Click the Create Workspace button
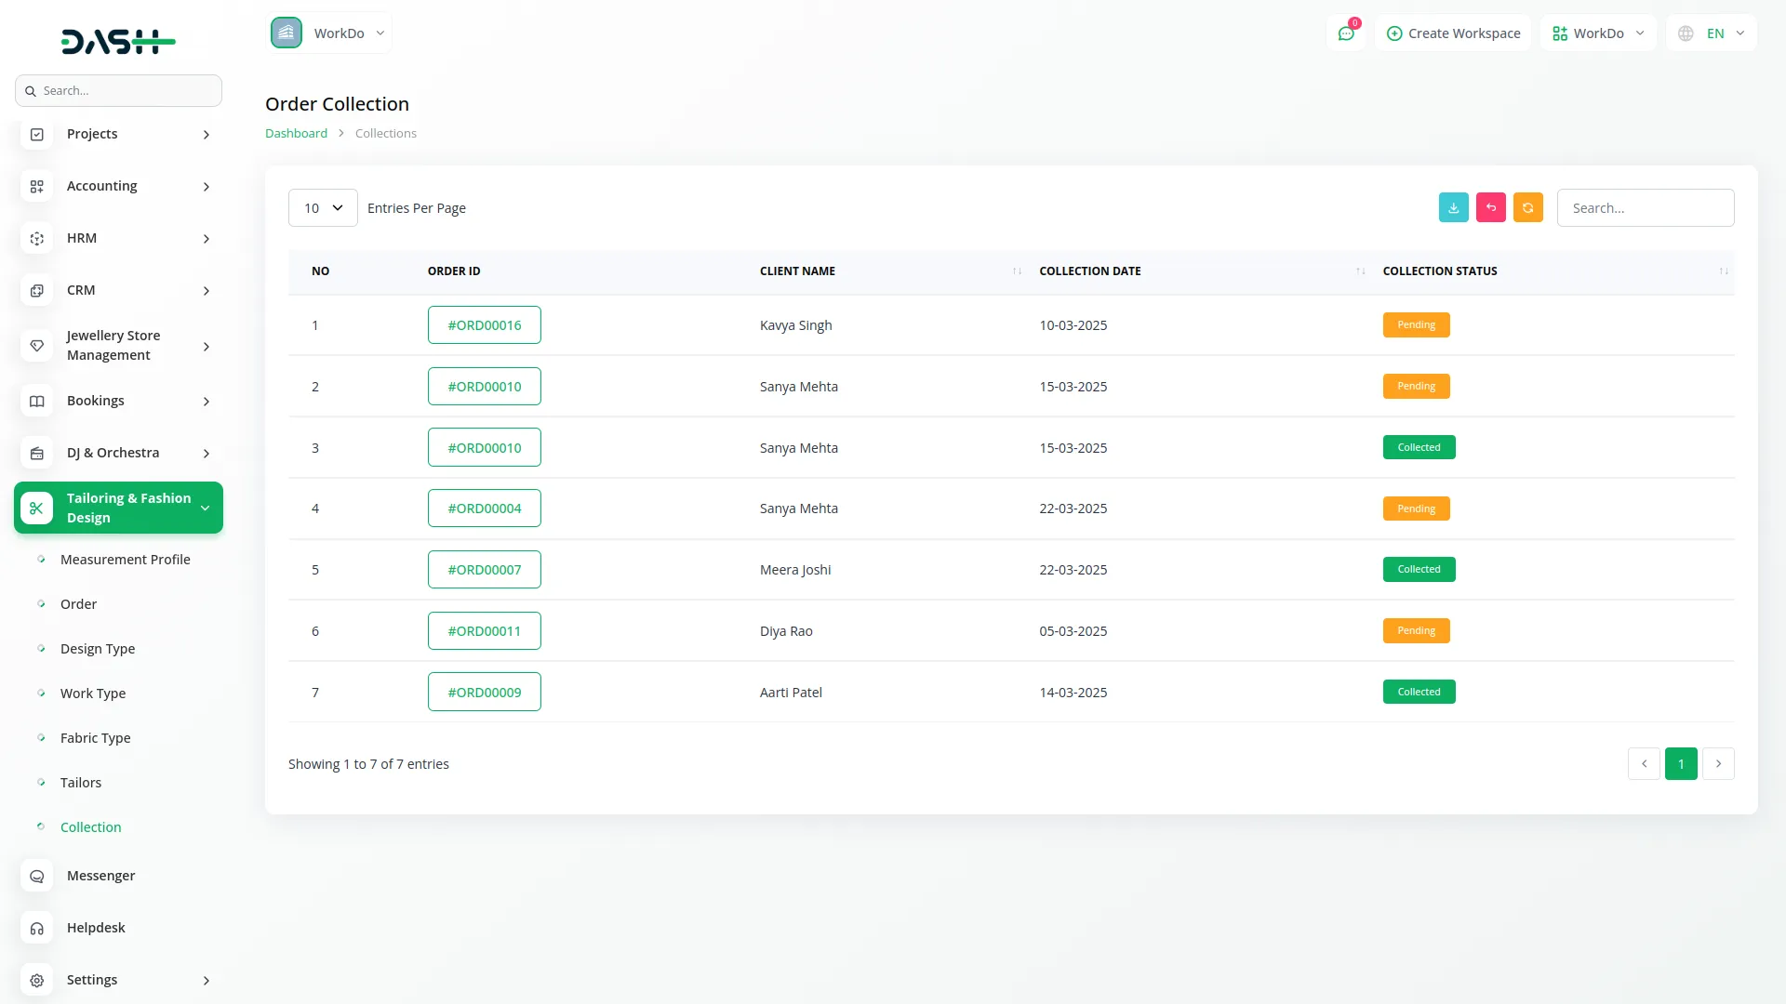 [x=1453, y=33]
